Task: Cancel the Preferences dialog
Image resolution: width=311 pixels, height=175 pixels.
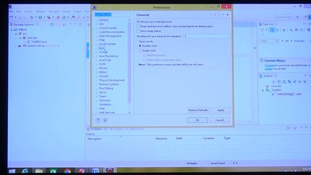Action: (219, 120)
